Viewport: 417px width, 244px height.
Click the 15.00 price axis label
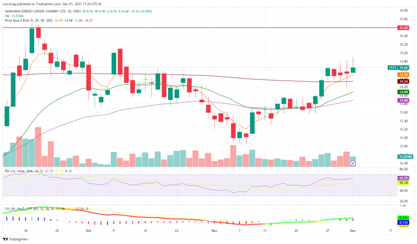pos(404,53)
